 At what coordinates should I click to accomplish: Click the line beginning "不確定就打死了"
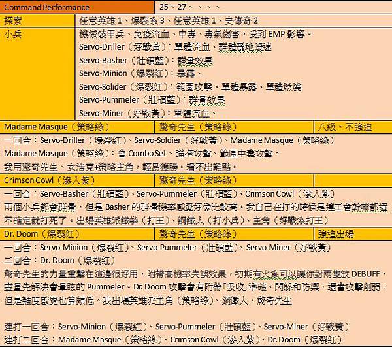tap(166, 220)
